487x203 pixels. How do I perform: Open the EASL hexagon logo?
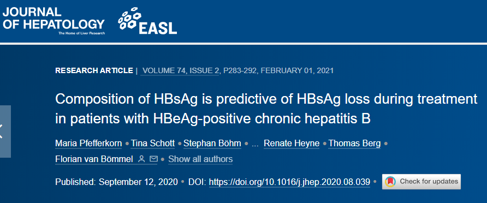click(x=147, y=21)
